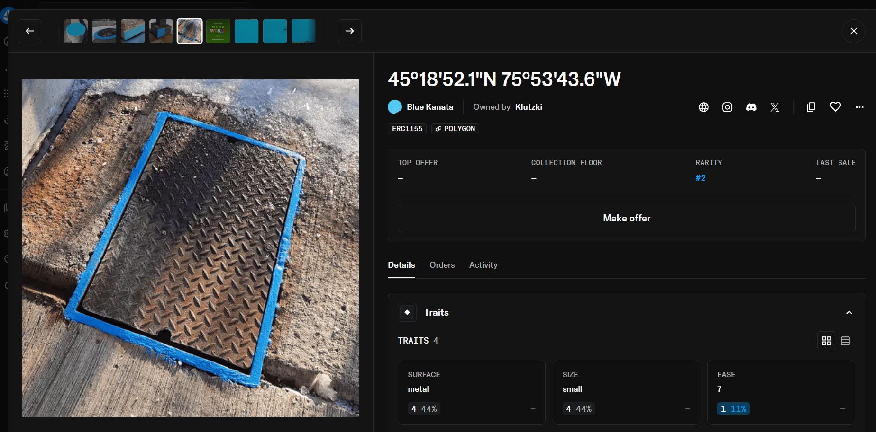The image size is (876, 432).
Task: Open the Details tab
Action: [401, 265]
